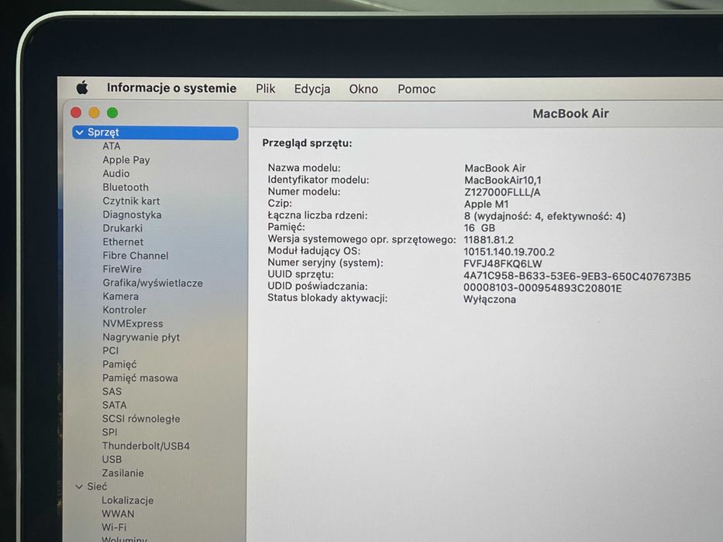Open the Plik menu
Viewport: 723px width, 542px height.
(266, 88)
